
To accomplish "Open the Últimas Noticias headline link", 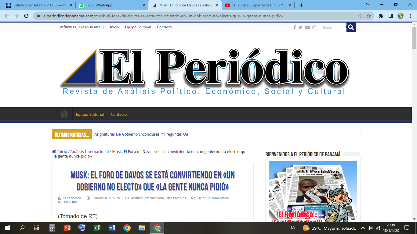I will (x=141, y=134).
